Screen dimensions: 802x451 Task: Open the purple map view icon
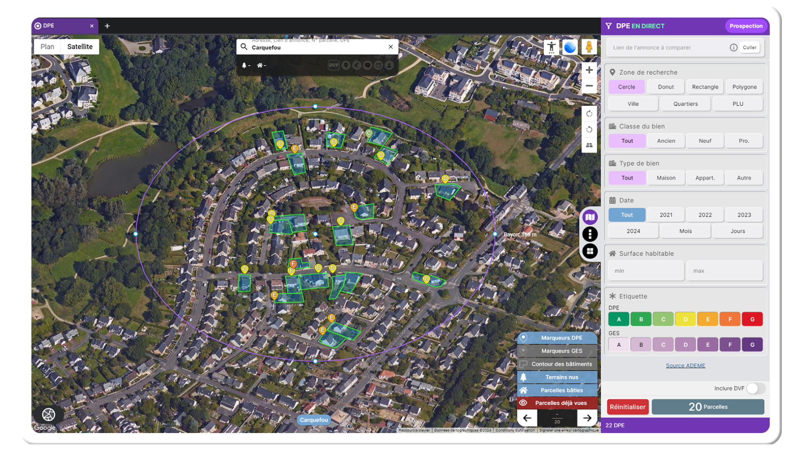(590, 217)
